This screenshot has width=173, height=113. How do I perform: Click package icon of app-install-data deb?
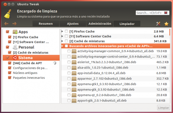74,73
